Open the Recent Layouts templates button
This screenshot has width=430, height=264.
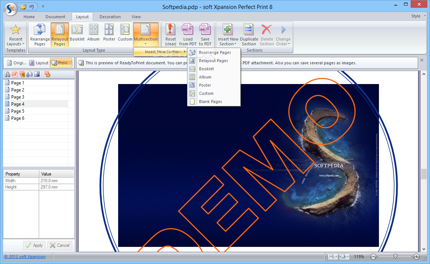tap(16, 35)
